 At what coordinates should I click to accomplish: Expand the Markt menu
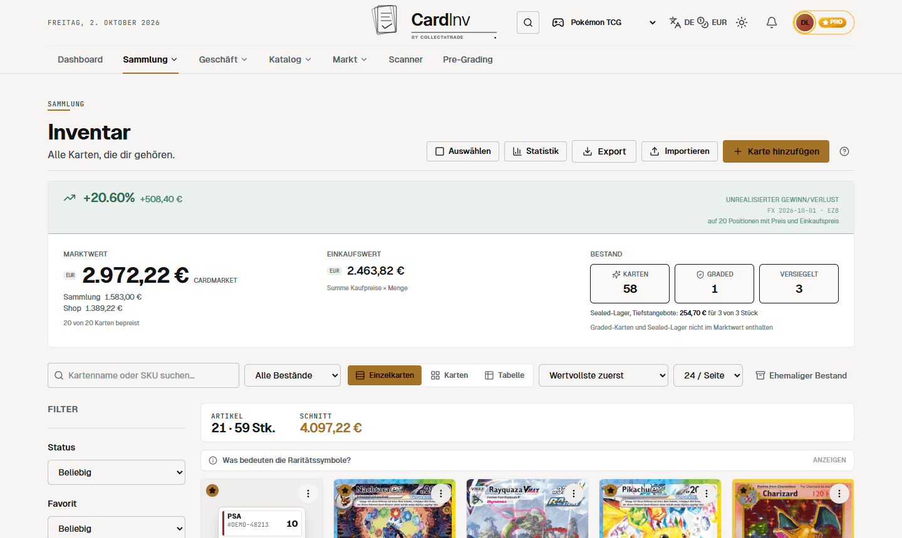[350, 59]
